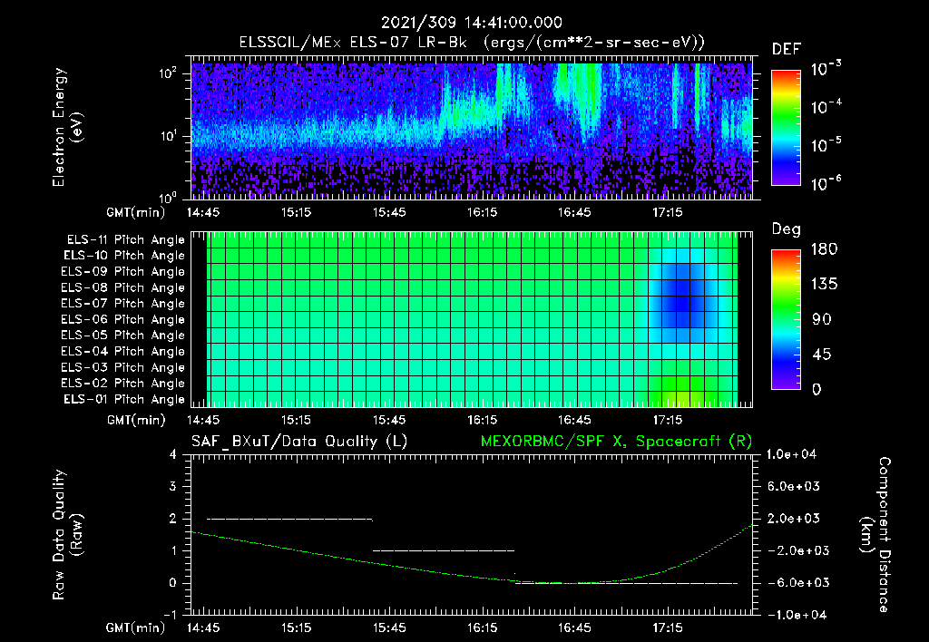Click the ELS-02 Pitch Angle row label
This screenshot has height=642, width=929.
pyautogui.click(x=123, y=384)
